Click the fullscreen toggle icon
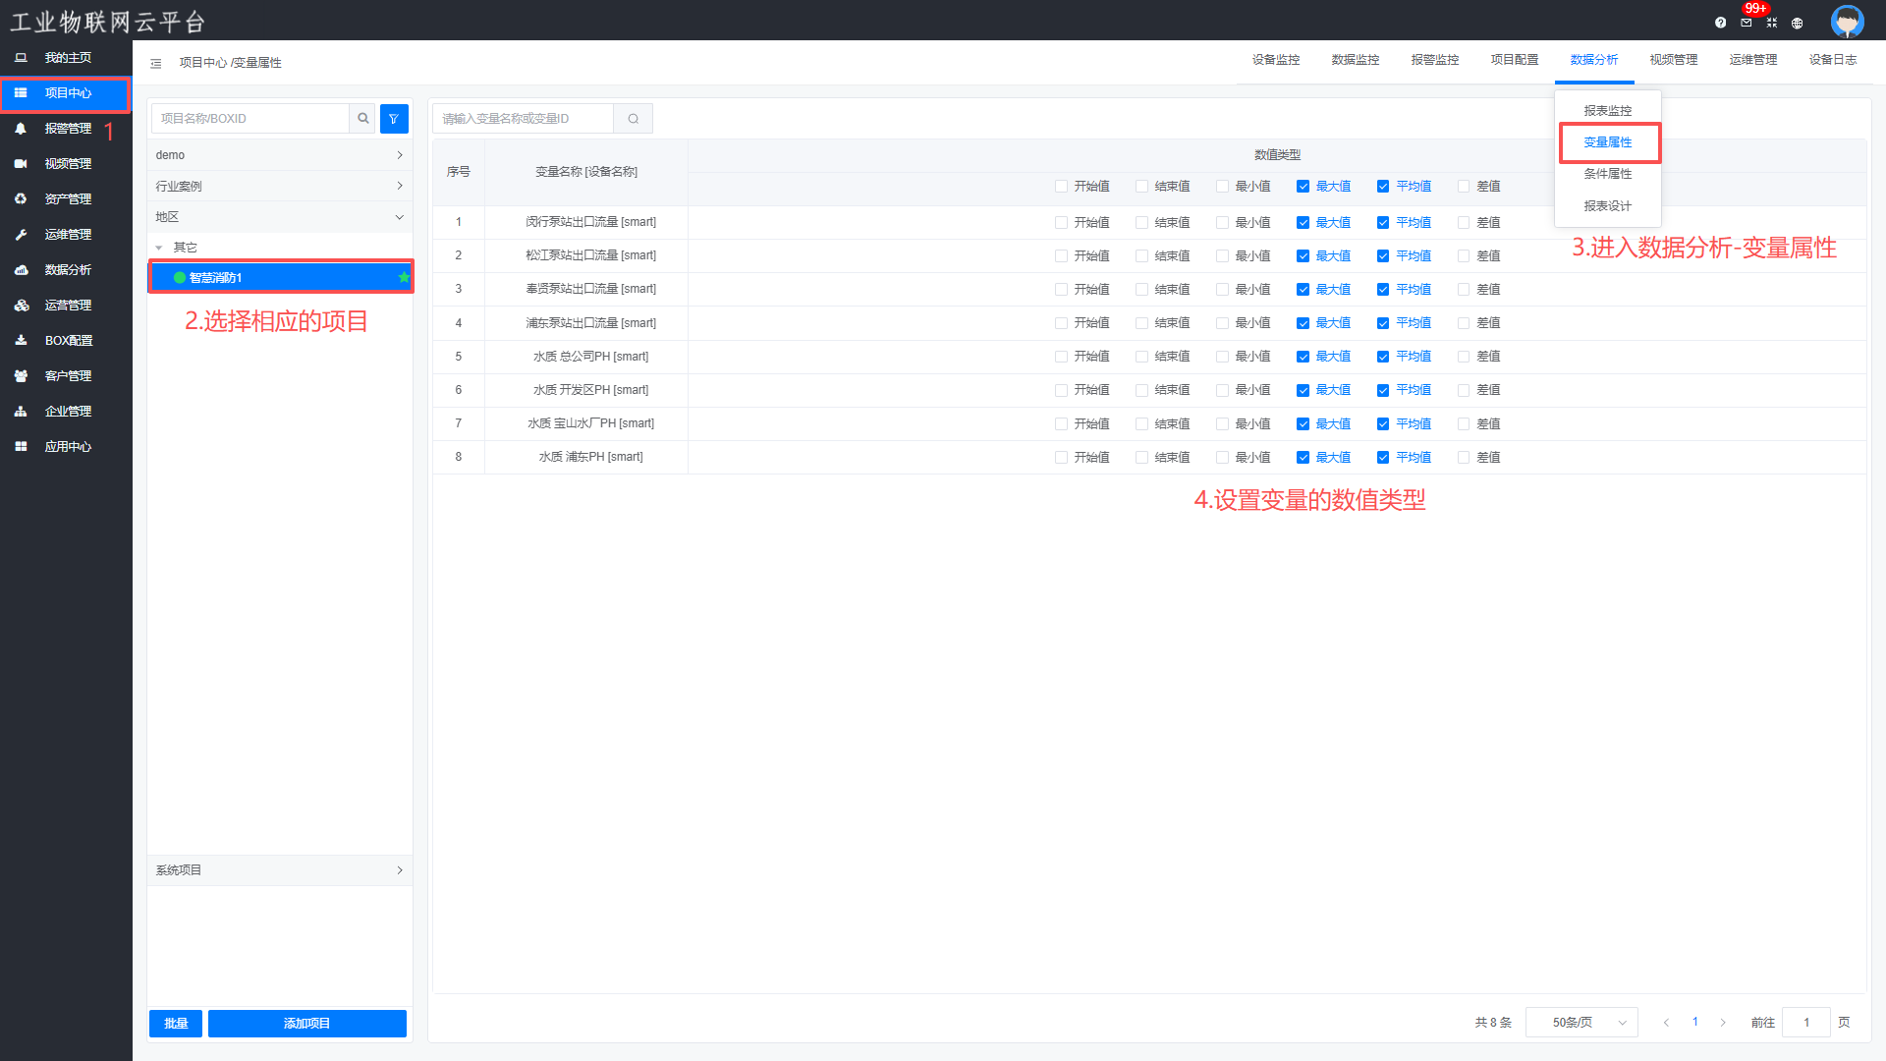Screen dimensions: 1886x1061 (1772, 23)
